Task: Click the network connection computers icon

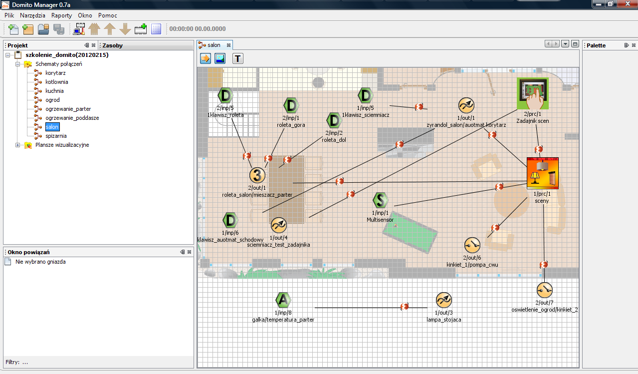Action: pos(79,29)
